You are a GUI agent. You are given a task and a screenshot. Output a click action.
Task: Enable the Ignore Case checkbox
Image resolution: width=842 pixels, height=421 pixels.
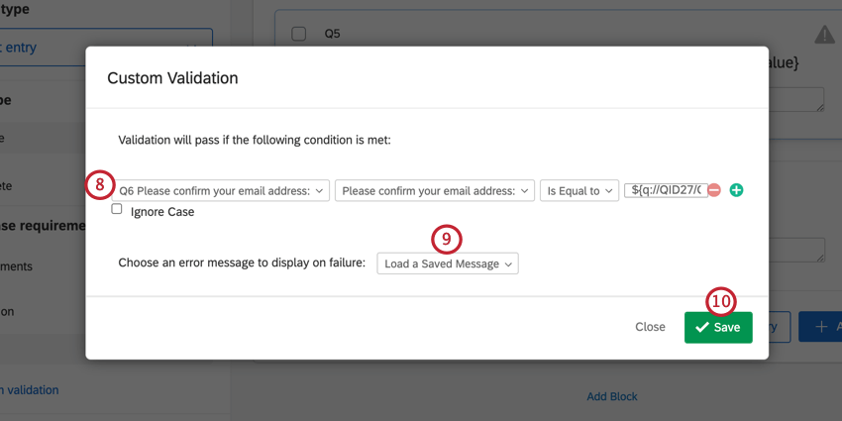[117, 210]
